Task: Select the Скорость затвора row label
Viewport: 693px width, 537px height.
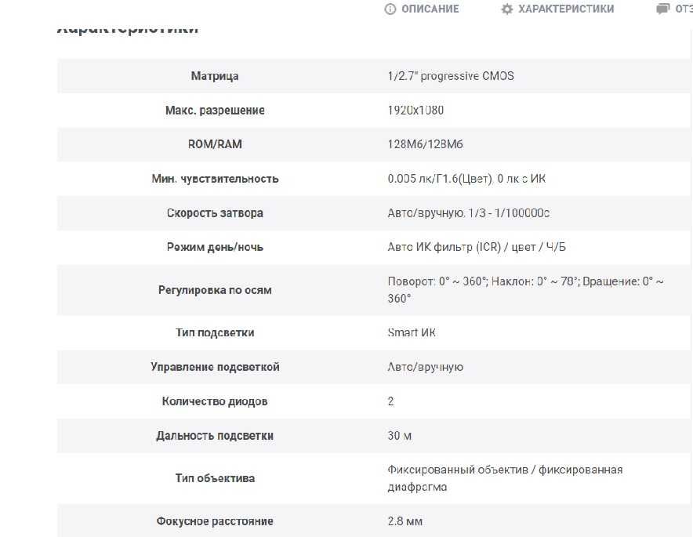Action: [x=215, y=213]
